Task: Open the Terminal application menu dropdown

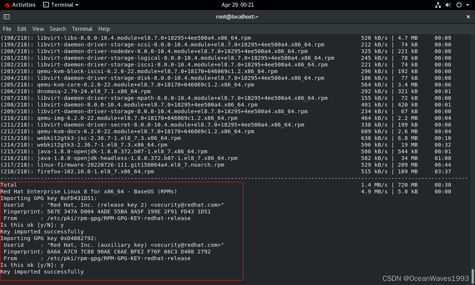Action: coord(61,5)
